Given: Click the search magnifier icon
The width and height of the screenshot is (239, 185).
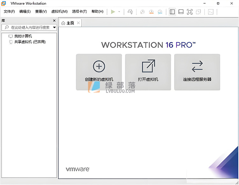Looking at the screenshot, I should 7,27.
